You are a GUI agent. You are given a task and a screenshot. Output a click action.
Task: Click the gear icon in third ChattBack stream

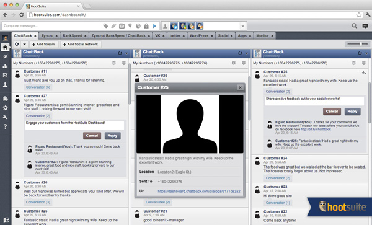tap(354, 63)
